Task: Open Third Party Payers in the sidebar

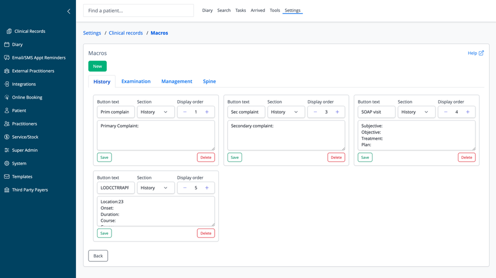Action: [x=30, y=190]
